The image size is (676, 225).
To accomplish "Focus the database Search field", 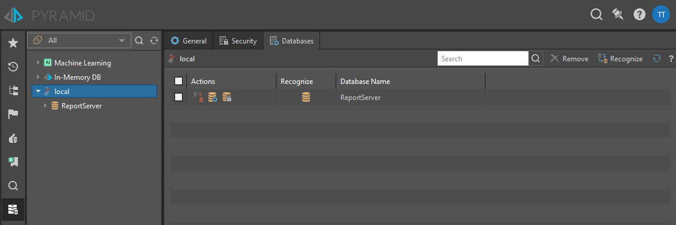I will pos(483,59).
